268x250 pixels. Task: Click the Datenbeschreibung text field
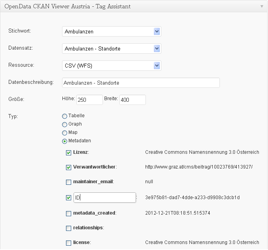click(x=141, y=83)
